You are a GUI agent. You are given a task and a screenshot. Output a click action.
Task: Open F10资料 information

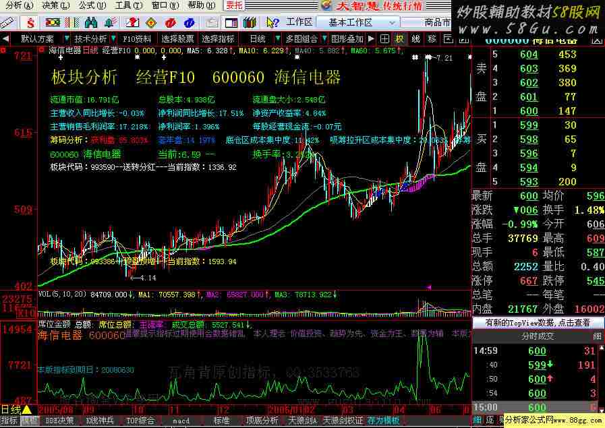pyautogui.click(x=137, y=38)
